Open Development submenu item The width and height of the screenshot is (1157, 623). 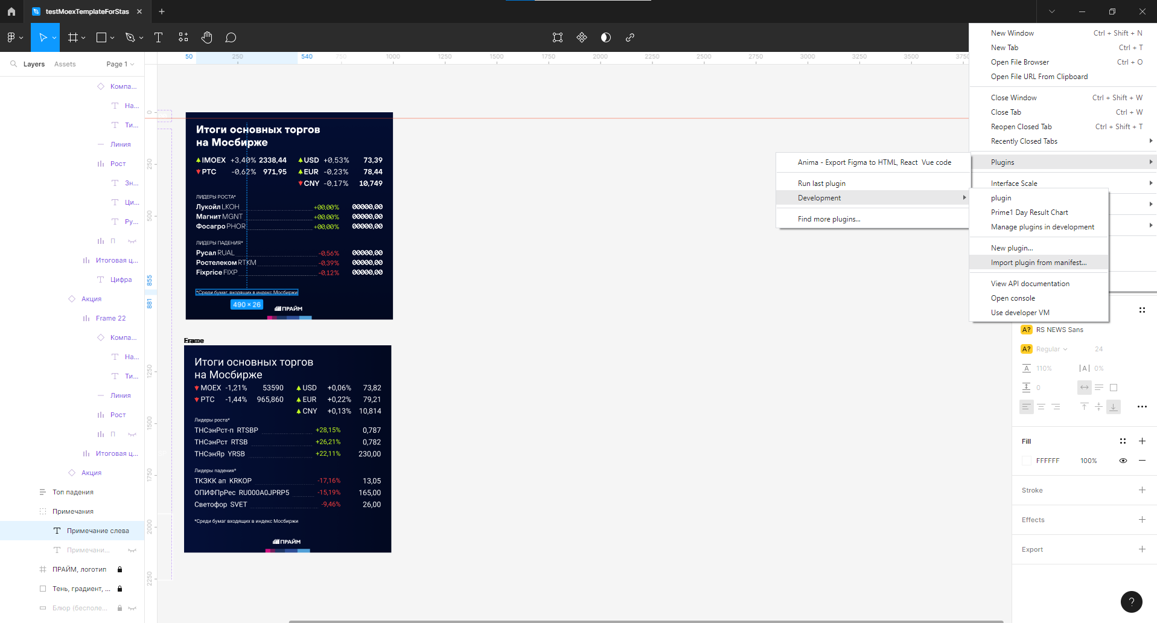[x=873, y=198]
